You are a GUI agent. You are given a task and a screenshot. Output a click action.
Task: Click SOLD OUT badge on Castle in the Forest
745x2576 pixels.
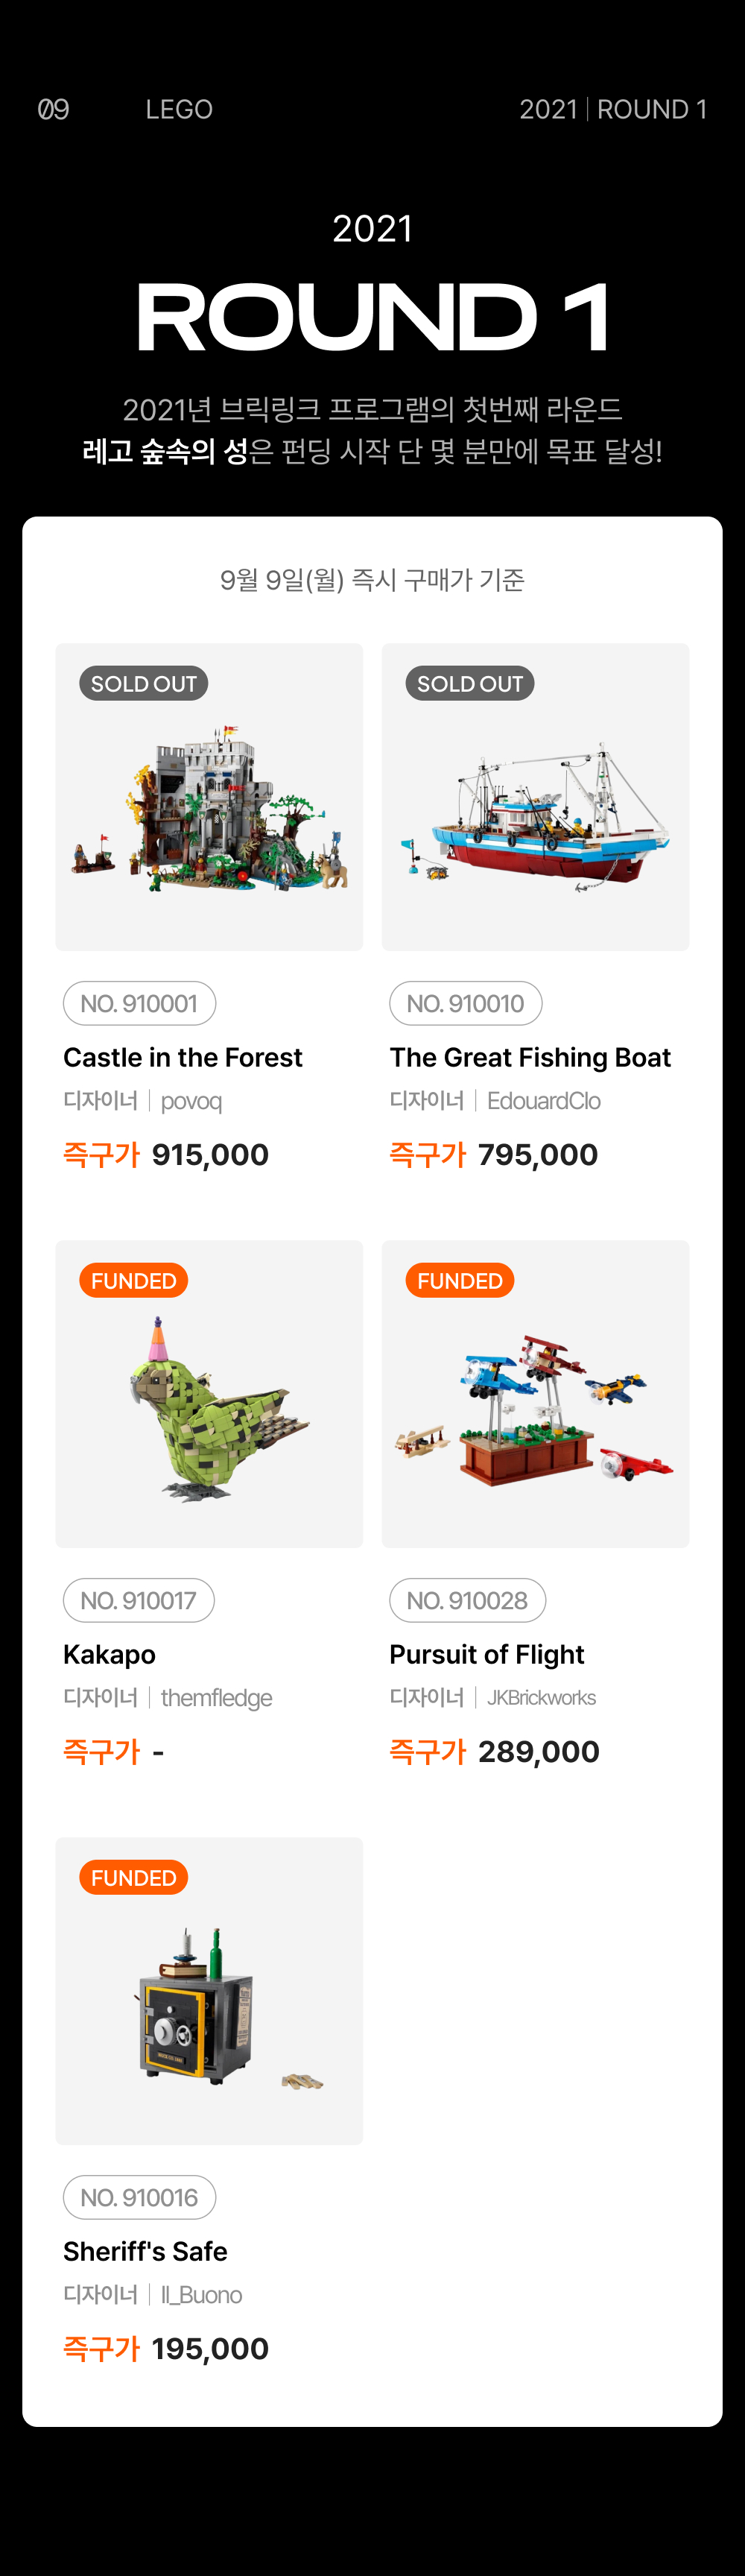coord(143,684)
